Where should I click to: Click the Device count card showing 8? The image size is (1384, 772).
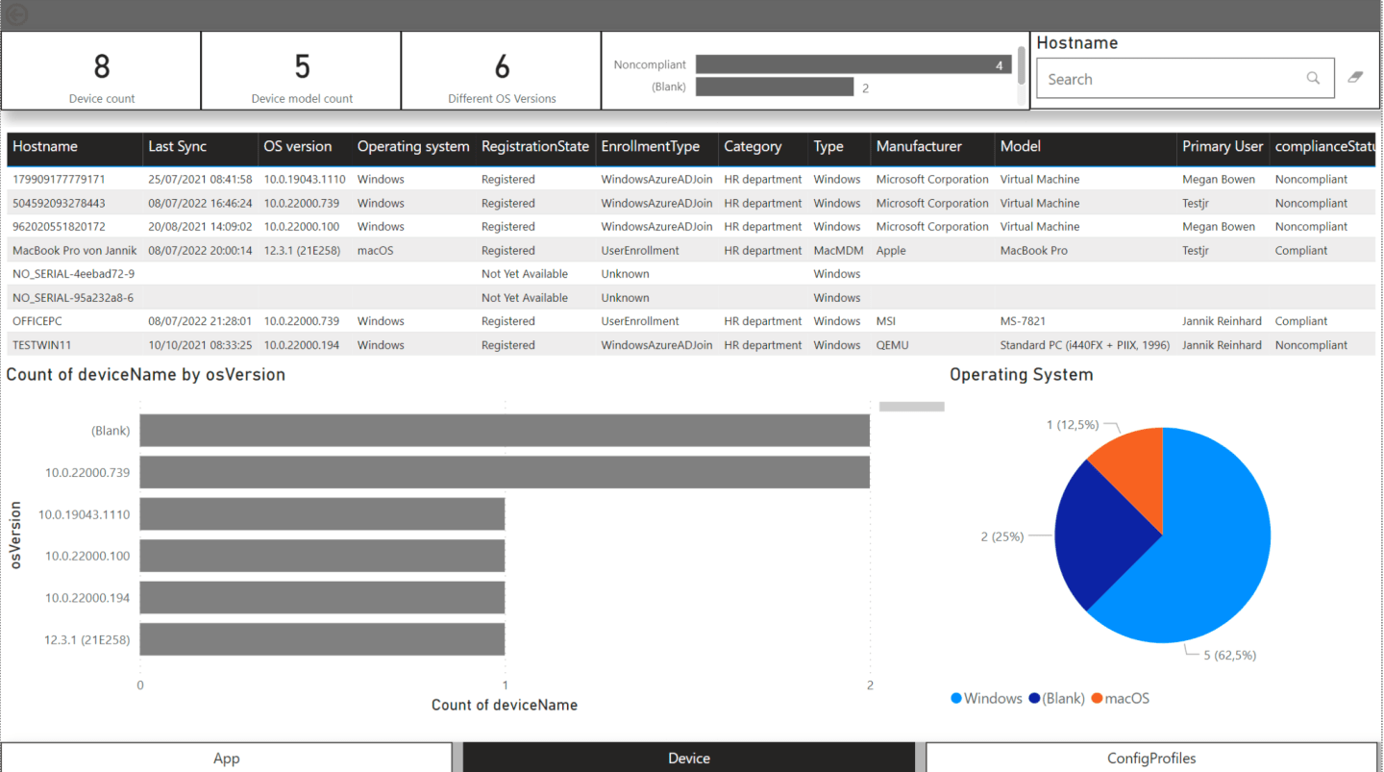101,69
